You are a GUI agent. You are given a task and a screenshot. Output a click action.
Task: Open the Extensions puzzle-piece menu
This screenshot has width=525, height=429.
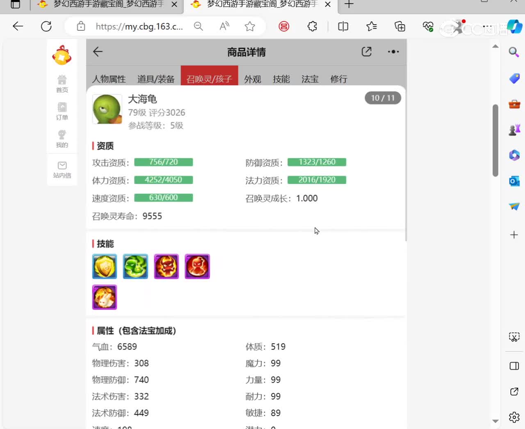coord(312,27)
